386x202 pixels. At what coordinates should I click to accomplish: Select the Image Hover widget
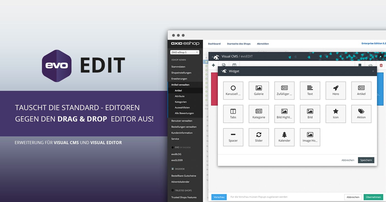(x=310, y=137)
